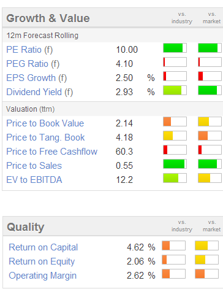The image size is (223, 294).
Task: Open the Price to Sales link
Action: point(34,166)
